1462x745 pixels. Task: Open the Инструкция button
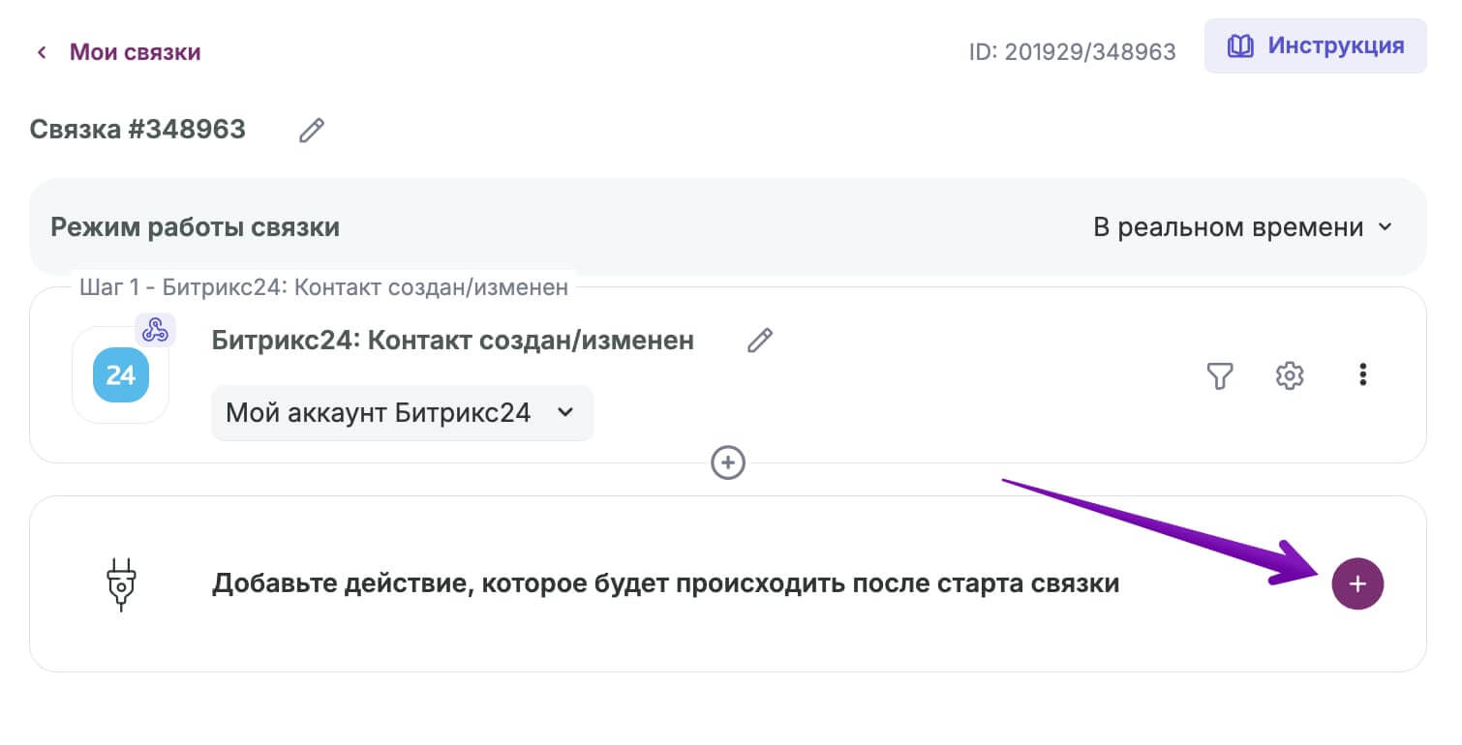pyautogui.click(x=1315, y=45)
